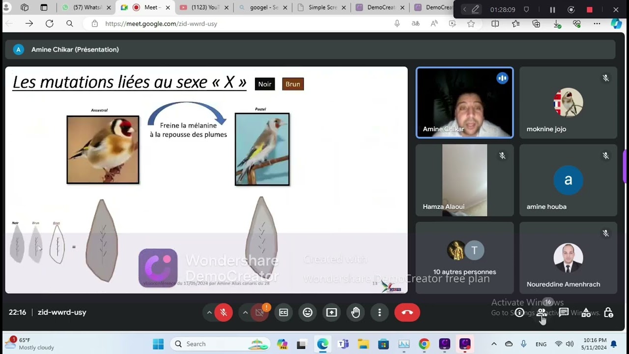
Task: Show hidden system tray icons chevron
Action: coord(494,344)
